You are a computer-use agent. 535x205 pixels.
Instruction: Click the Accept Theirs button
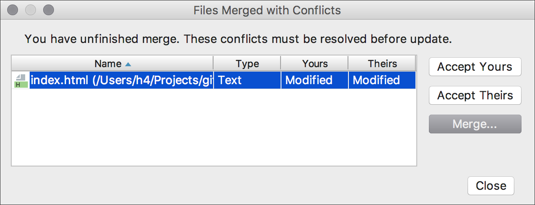tap(475, 95)
